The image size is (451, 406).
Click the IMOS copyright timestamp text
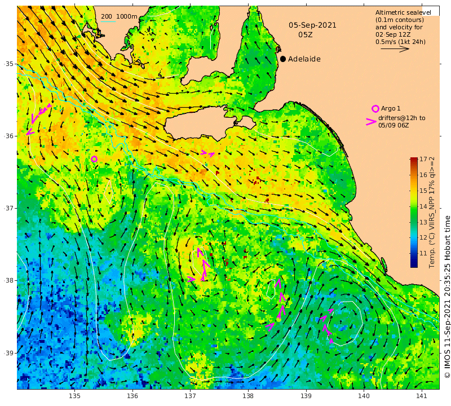pos(447,297)
